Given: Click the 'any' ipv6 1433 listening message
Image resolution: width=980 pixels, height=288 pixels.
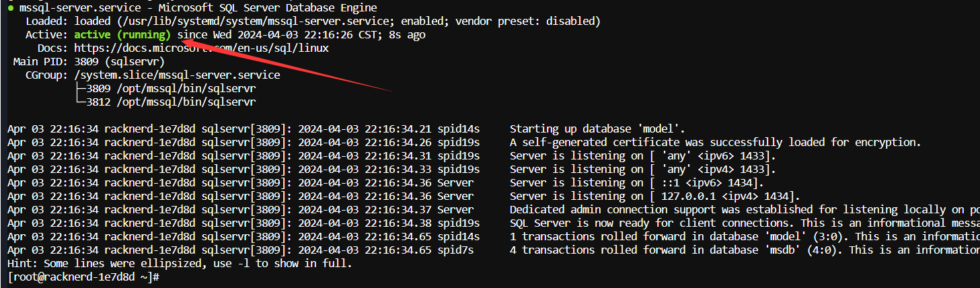Looking at the screenshot, I should [642, 155].
